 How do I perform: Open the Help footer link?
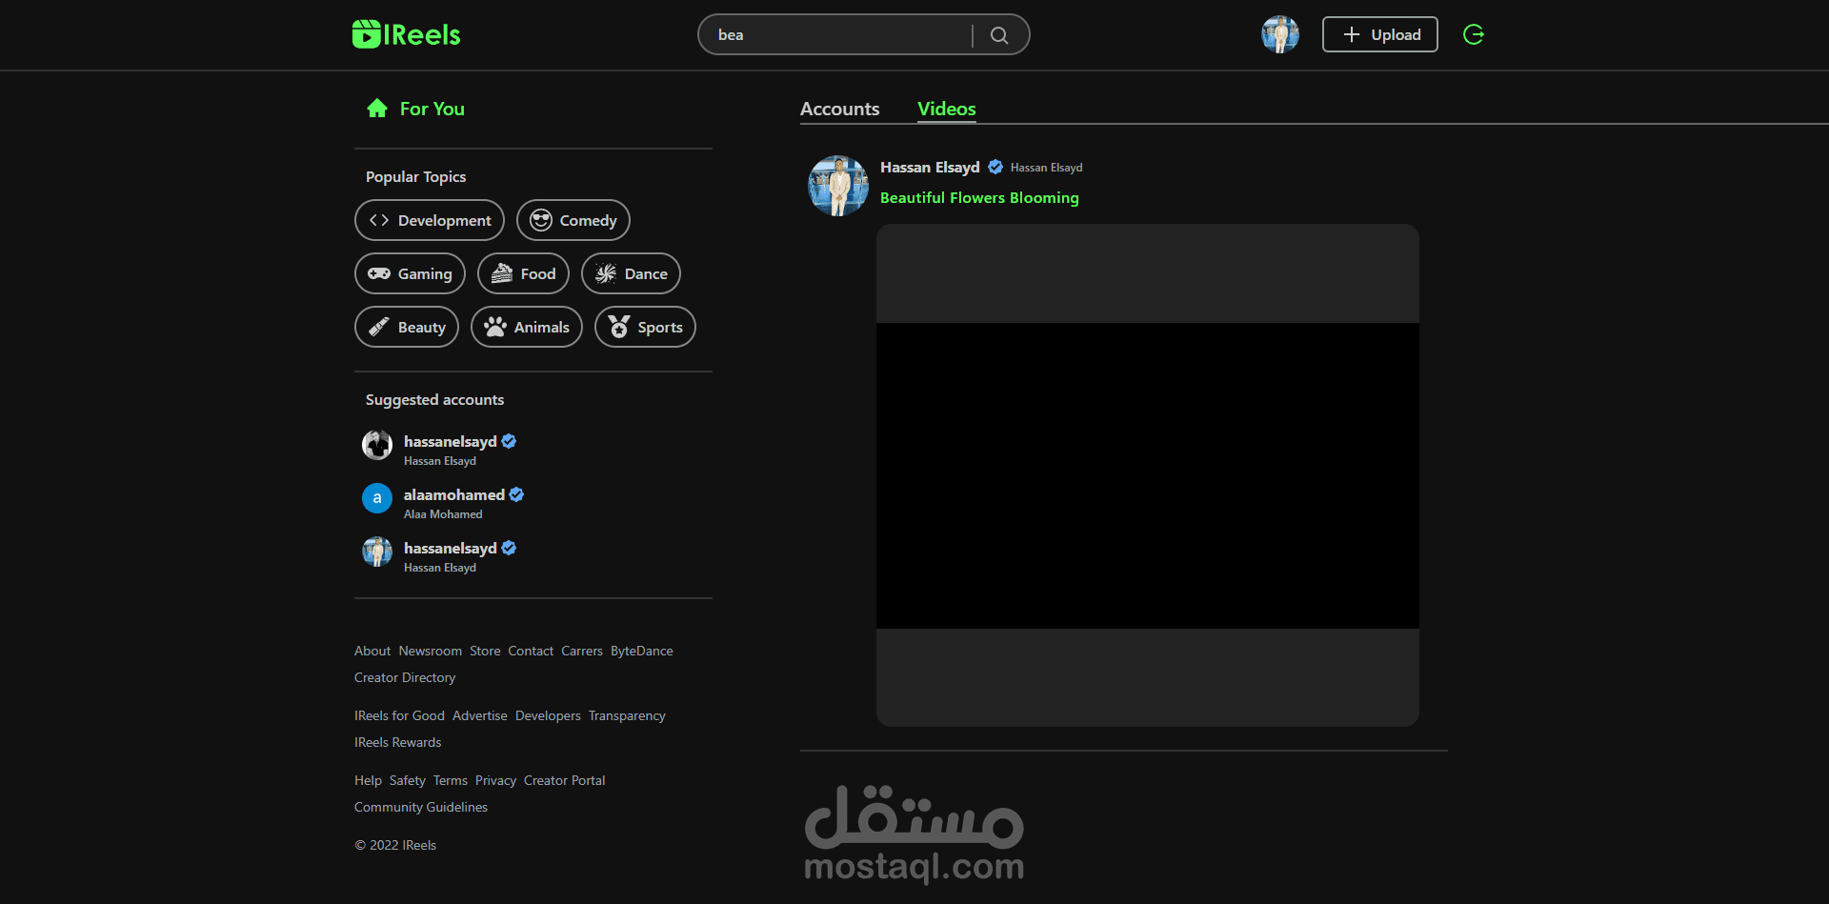[x=368, y=780]
